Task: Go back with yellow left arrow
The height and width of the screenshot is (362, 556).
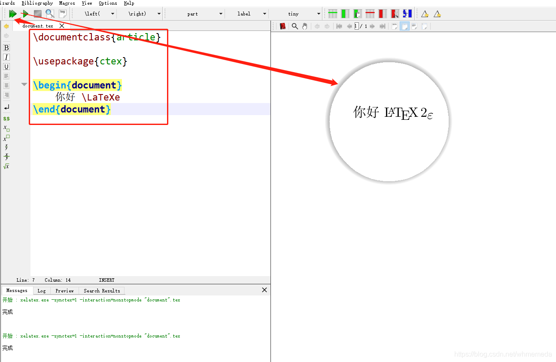Action: pyautogui.click(x=6, y=26)
